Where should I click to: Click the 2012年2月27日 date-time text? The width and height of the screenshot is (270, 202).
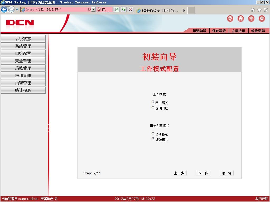click(x=135, y=199)
